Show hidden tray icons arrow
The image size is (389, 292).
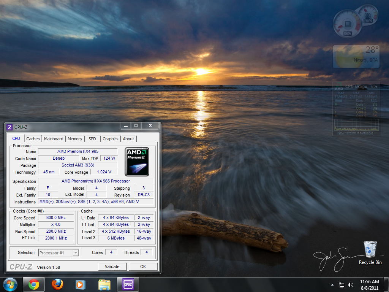pos(332,285)
